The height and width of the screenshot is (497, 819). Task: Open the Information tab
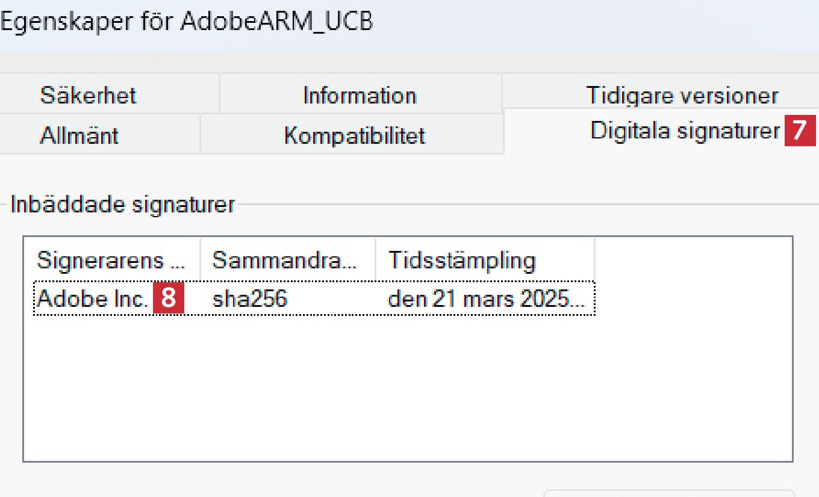point(360,95)
